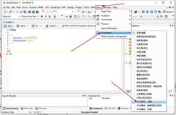176x115 pixels.
Task: Click the Languages menu entry
Action: tap(114, 33)
